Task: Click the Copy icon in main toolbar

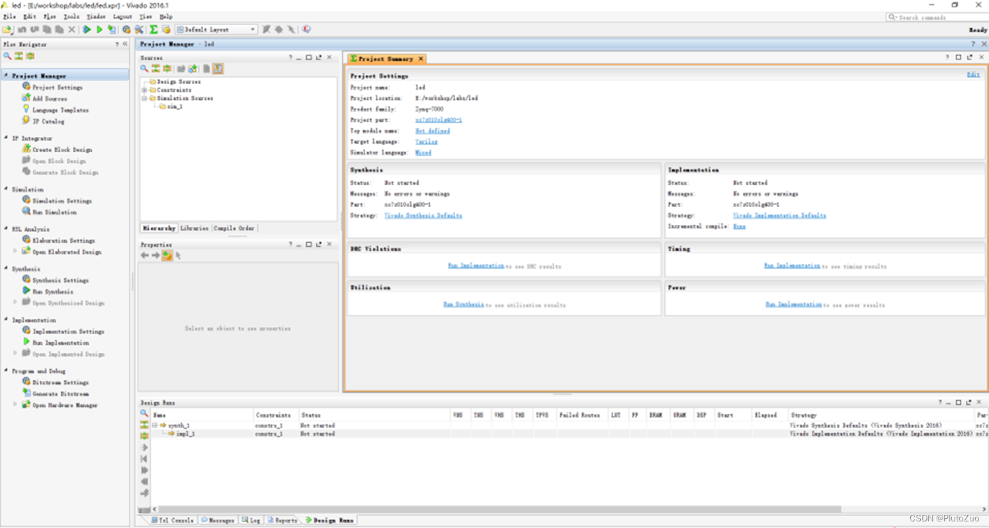Action: click(x=47, y=30)
